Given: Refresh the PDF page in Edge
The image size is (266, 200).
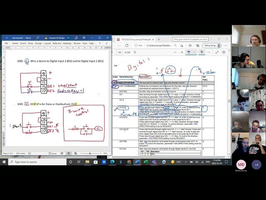Looking at the screenshot, I should (127, 45).
